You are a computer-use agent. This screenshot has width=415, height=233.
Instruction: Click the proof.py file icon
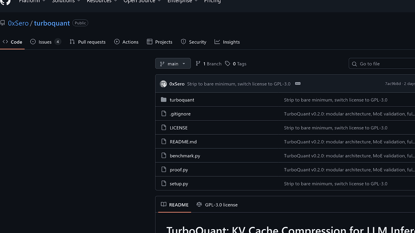pyautogui.click(x=164, y=170)
